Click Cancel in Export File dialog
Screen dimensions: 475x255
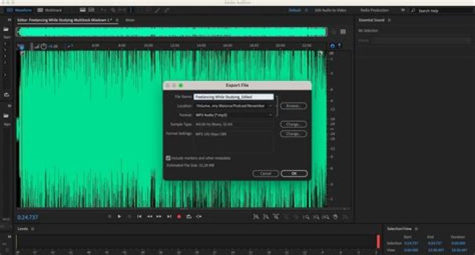point(266,174)
